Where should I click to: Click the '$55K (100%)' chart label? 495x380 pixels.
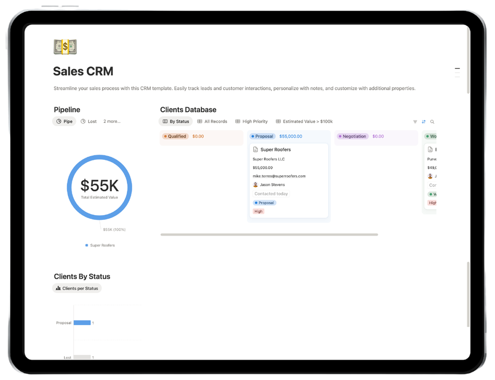[114, 230]
